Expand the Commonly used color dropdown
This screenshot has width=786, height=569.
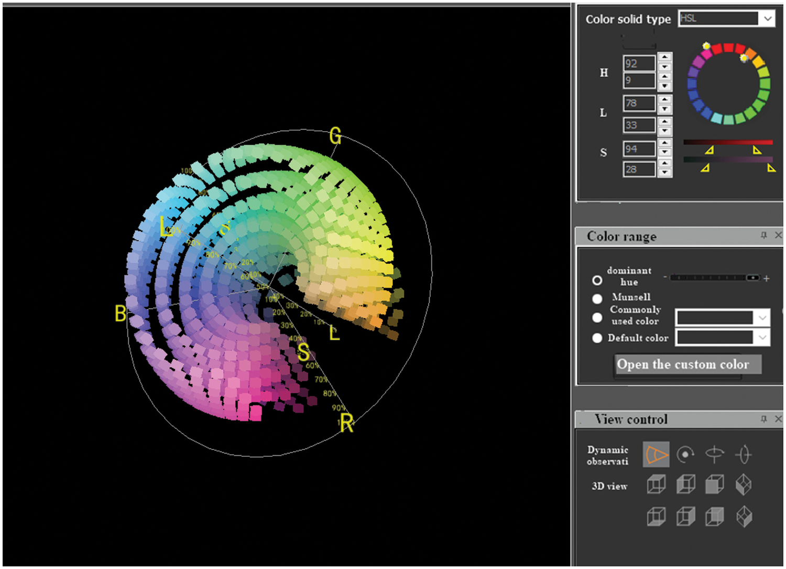(x=762, y=318)
